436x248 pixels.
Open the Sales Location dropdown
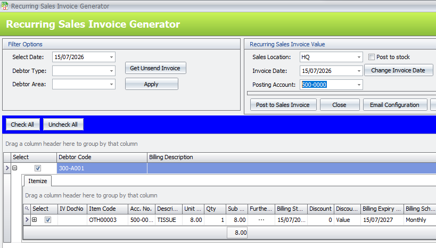pyautogui.click(x=359, y=57)
